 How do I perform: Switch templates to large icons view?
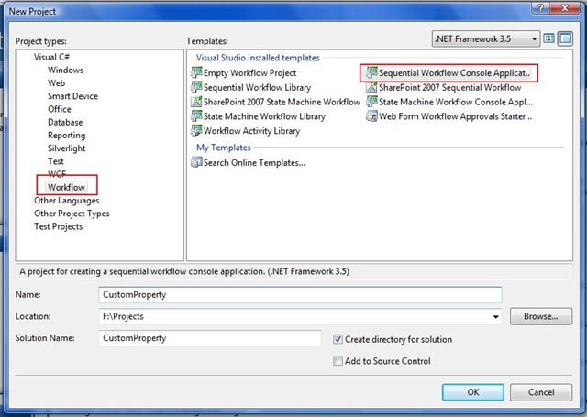tap(549, 38)
